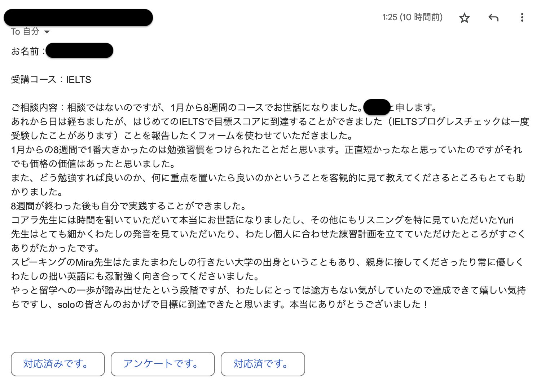Click the reply arrow icon
This screenshot has height=385, width=541.
pyautogui.click(x=493, y=17)
